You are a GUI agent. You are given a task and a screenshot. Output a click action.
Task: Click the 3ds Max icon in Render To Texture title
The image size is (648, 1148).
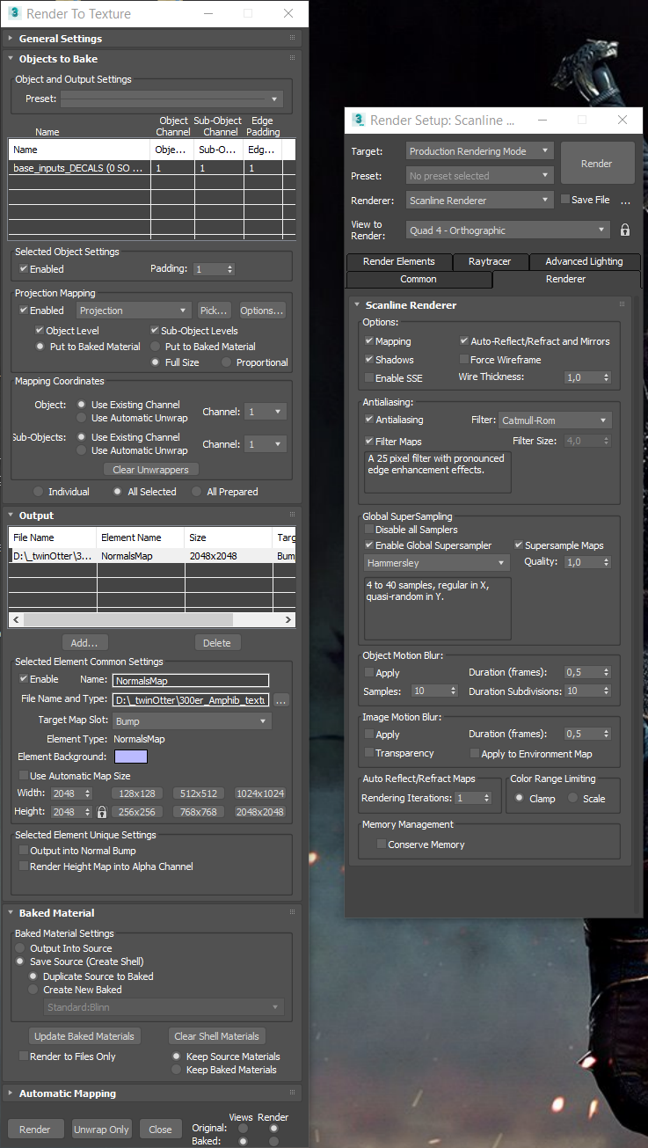(x=13, y=13)
